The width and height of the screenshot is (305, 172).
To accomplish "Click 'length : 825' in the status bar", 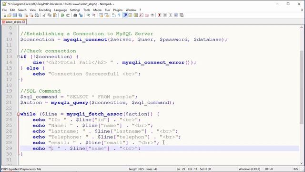I will [136, 169].
